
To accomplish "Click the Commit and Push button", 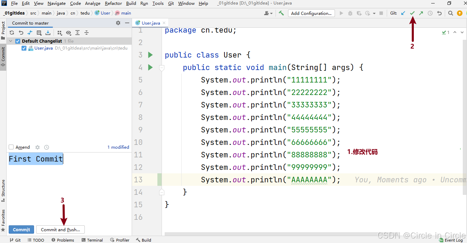I will click(x=60, y=229).
